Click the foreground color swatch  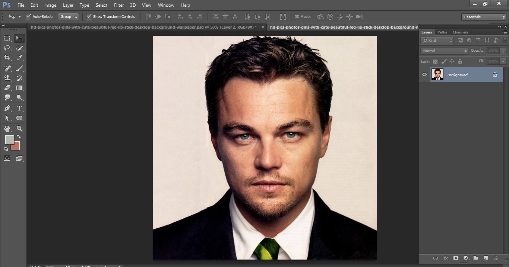pos(9,141)
